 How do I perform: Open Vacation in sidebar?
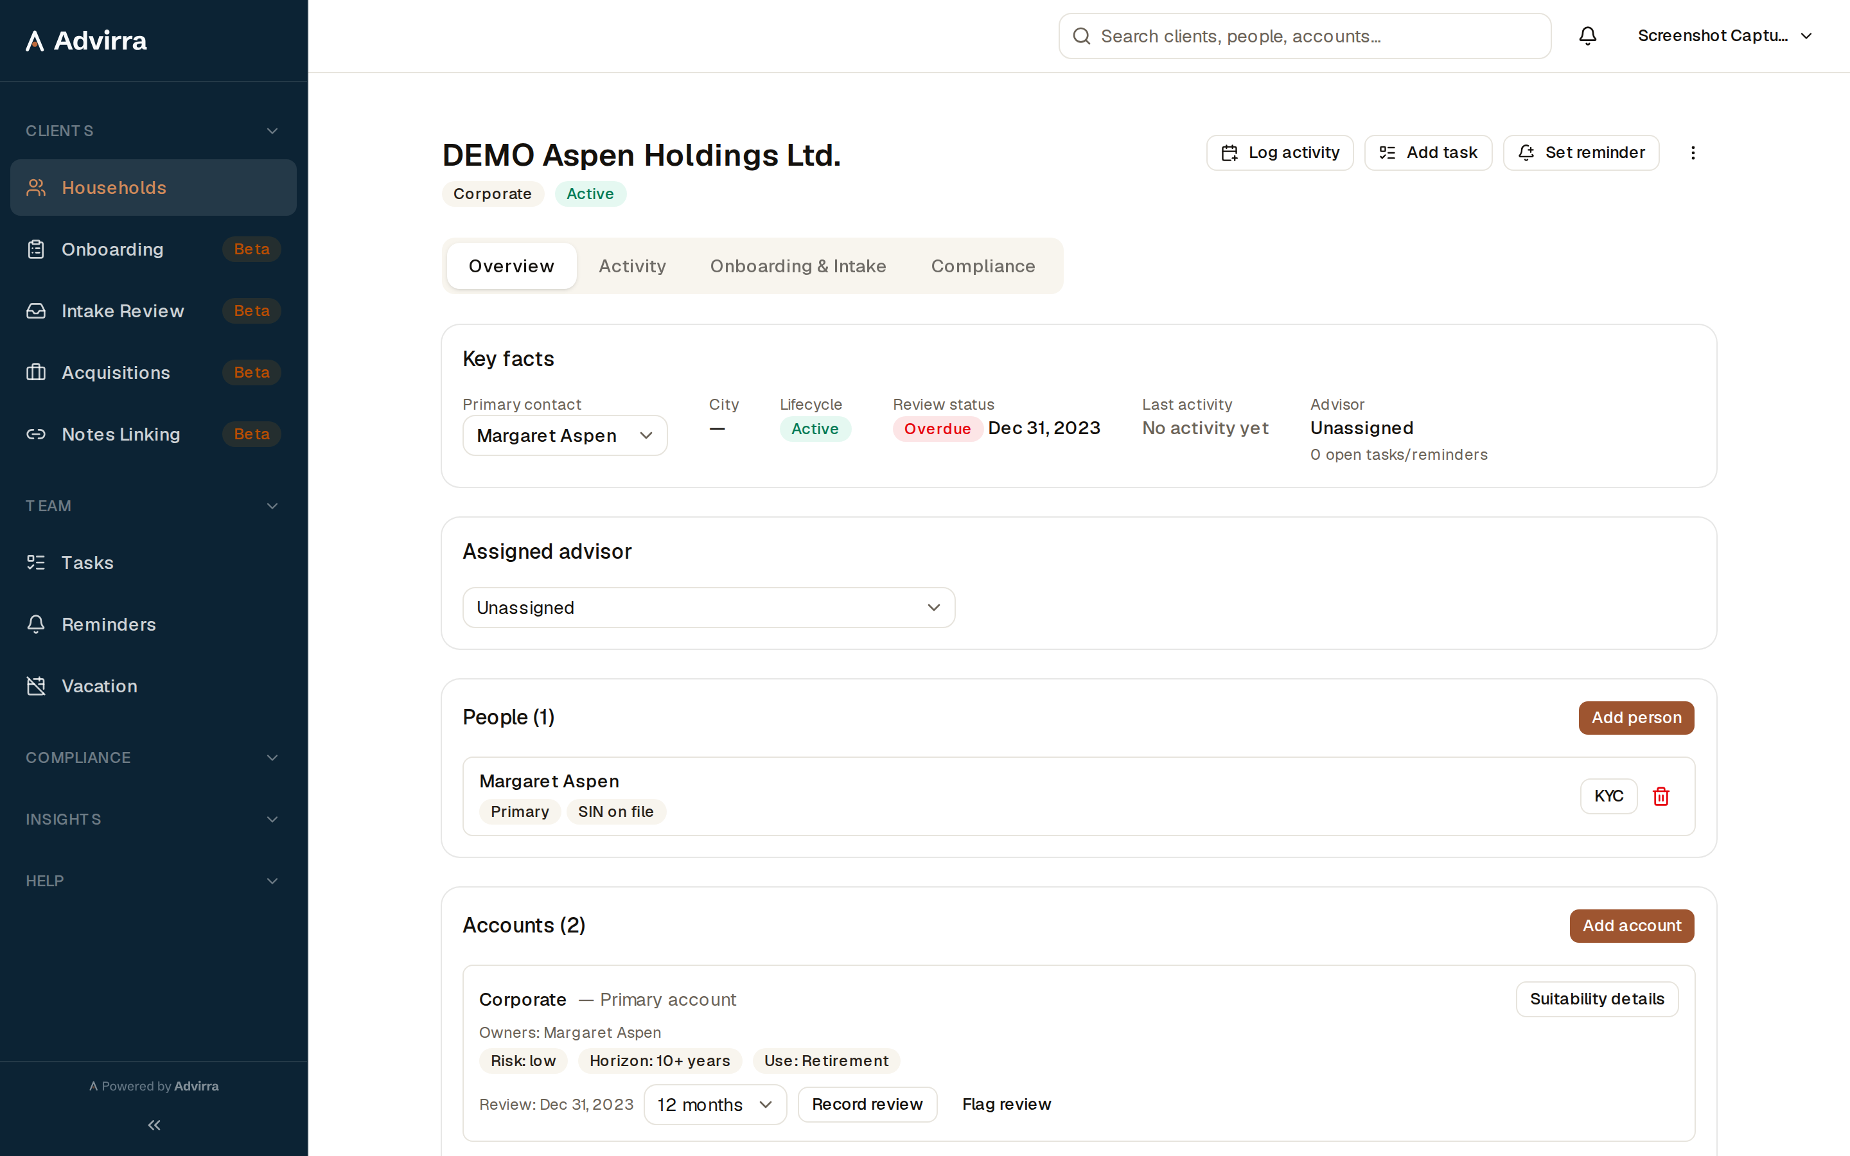coord(153,686)
